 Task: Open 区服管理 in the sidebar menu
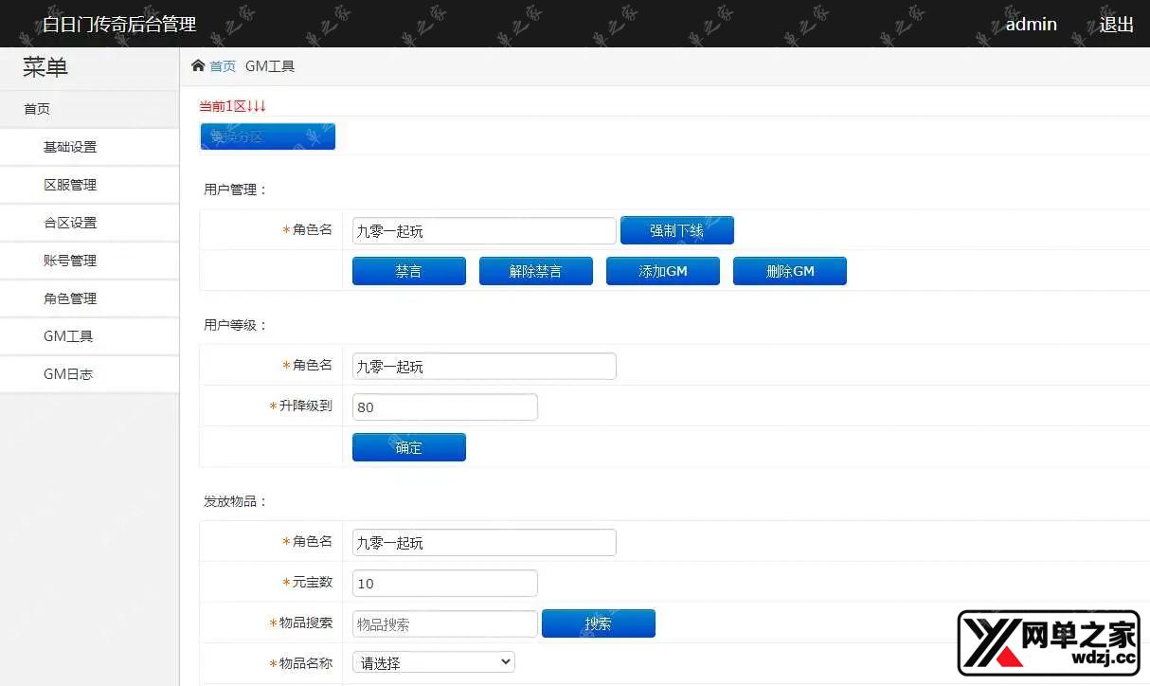tap(68, 184)
